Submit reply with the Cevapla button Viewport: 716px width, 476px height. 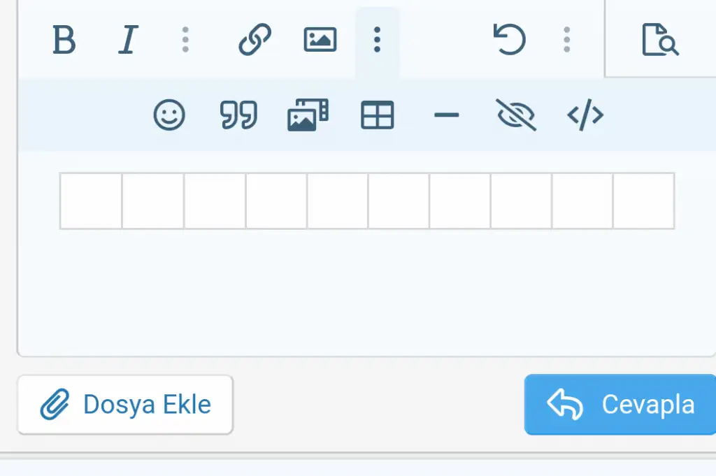[x=621, y=405]
